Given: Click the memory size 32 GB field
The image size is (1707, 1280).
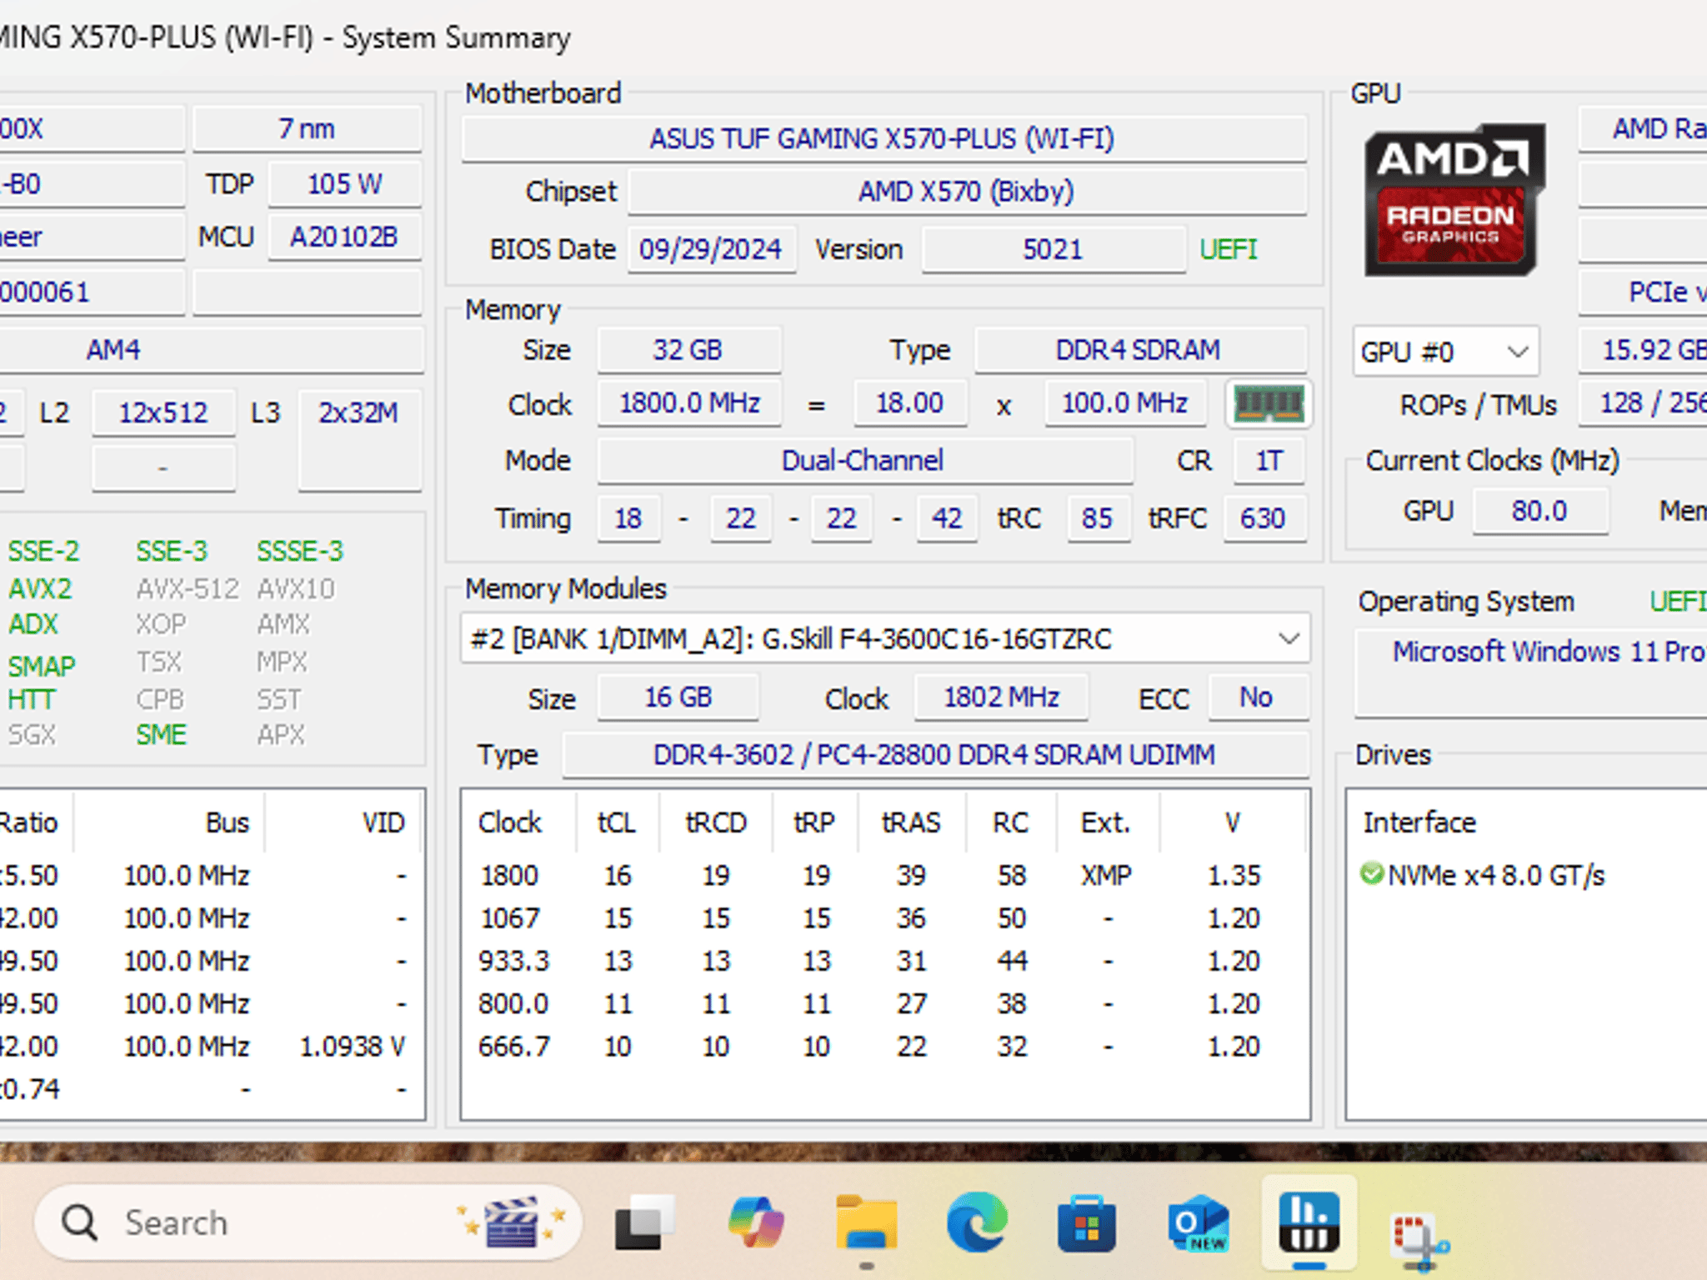Looking at the screenshot, I should (688, 349).
